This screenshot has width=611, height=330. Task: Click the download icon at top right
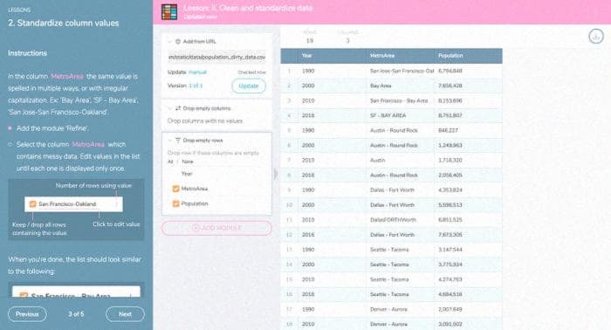point(596,37)
